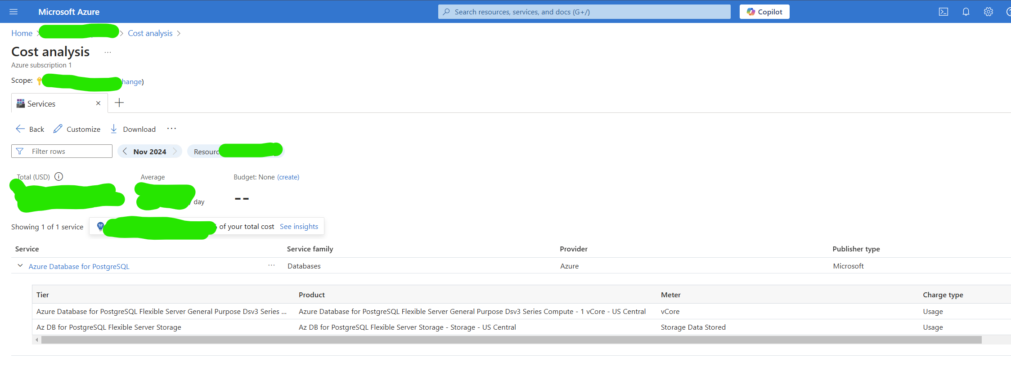Open Azure Database for PostgreSQL service link
Viewport: 1011px width, 376px height.
(x=79, y=266)
